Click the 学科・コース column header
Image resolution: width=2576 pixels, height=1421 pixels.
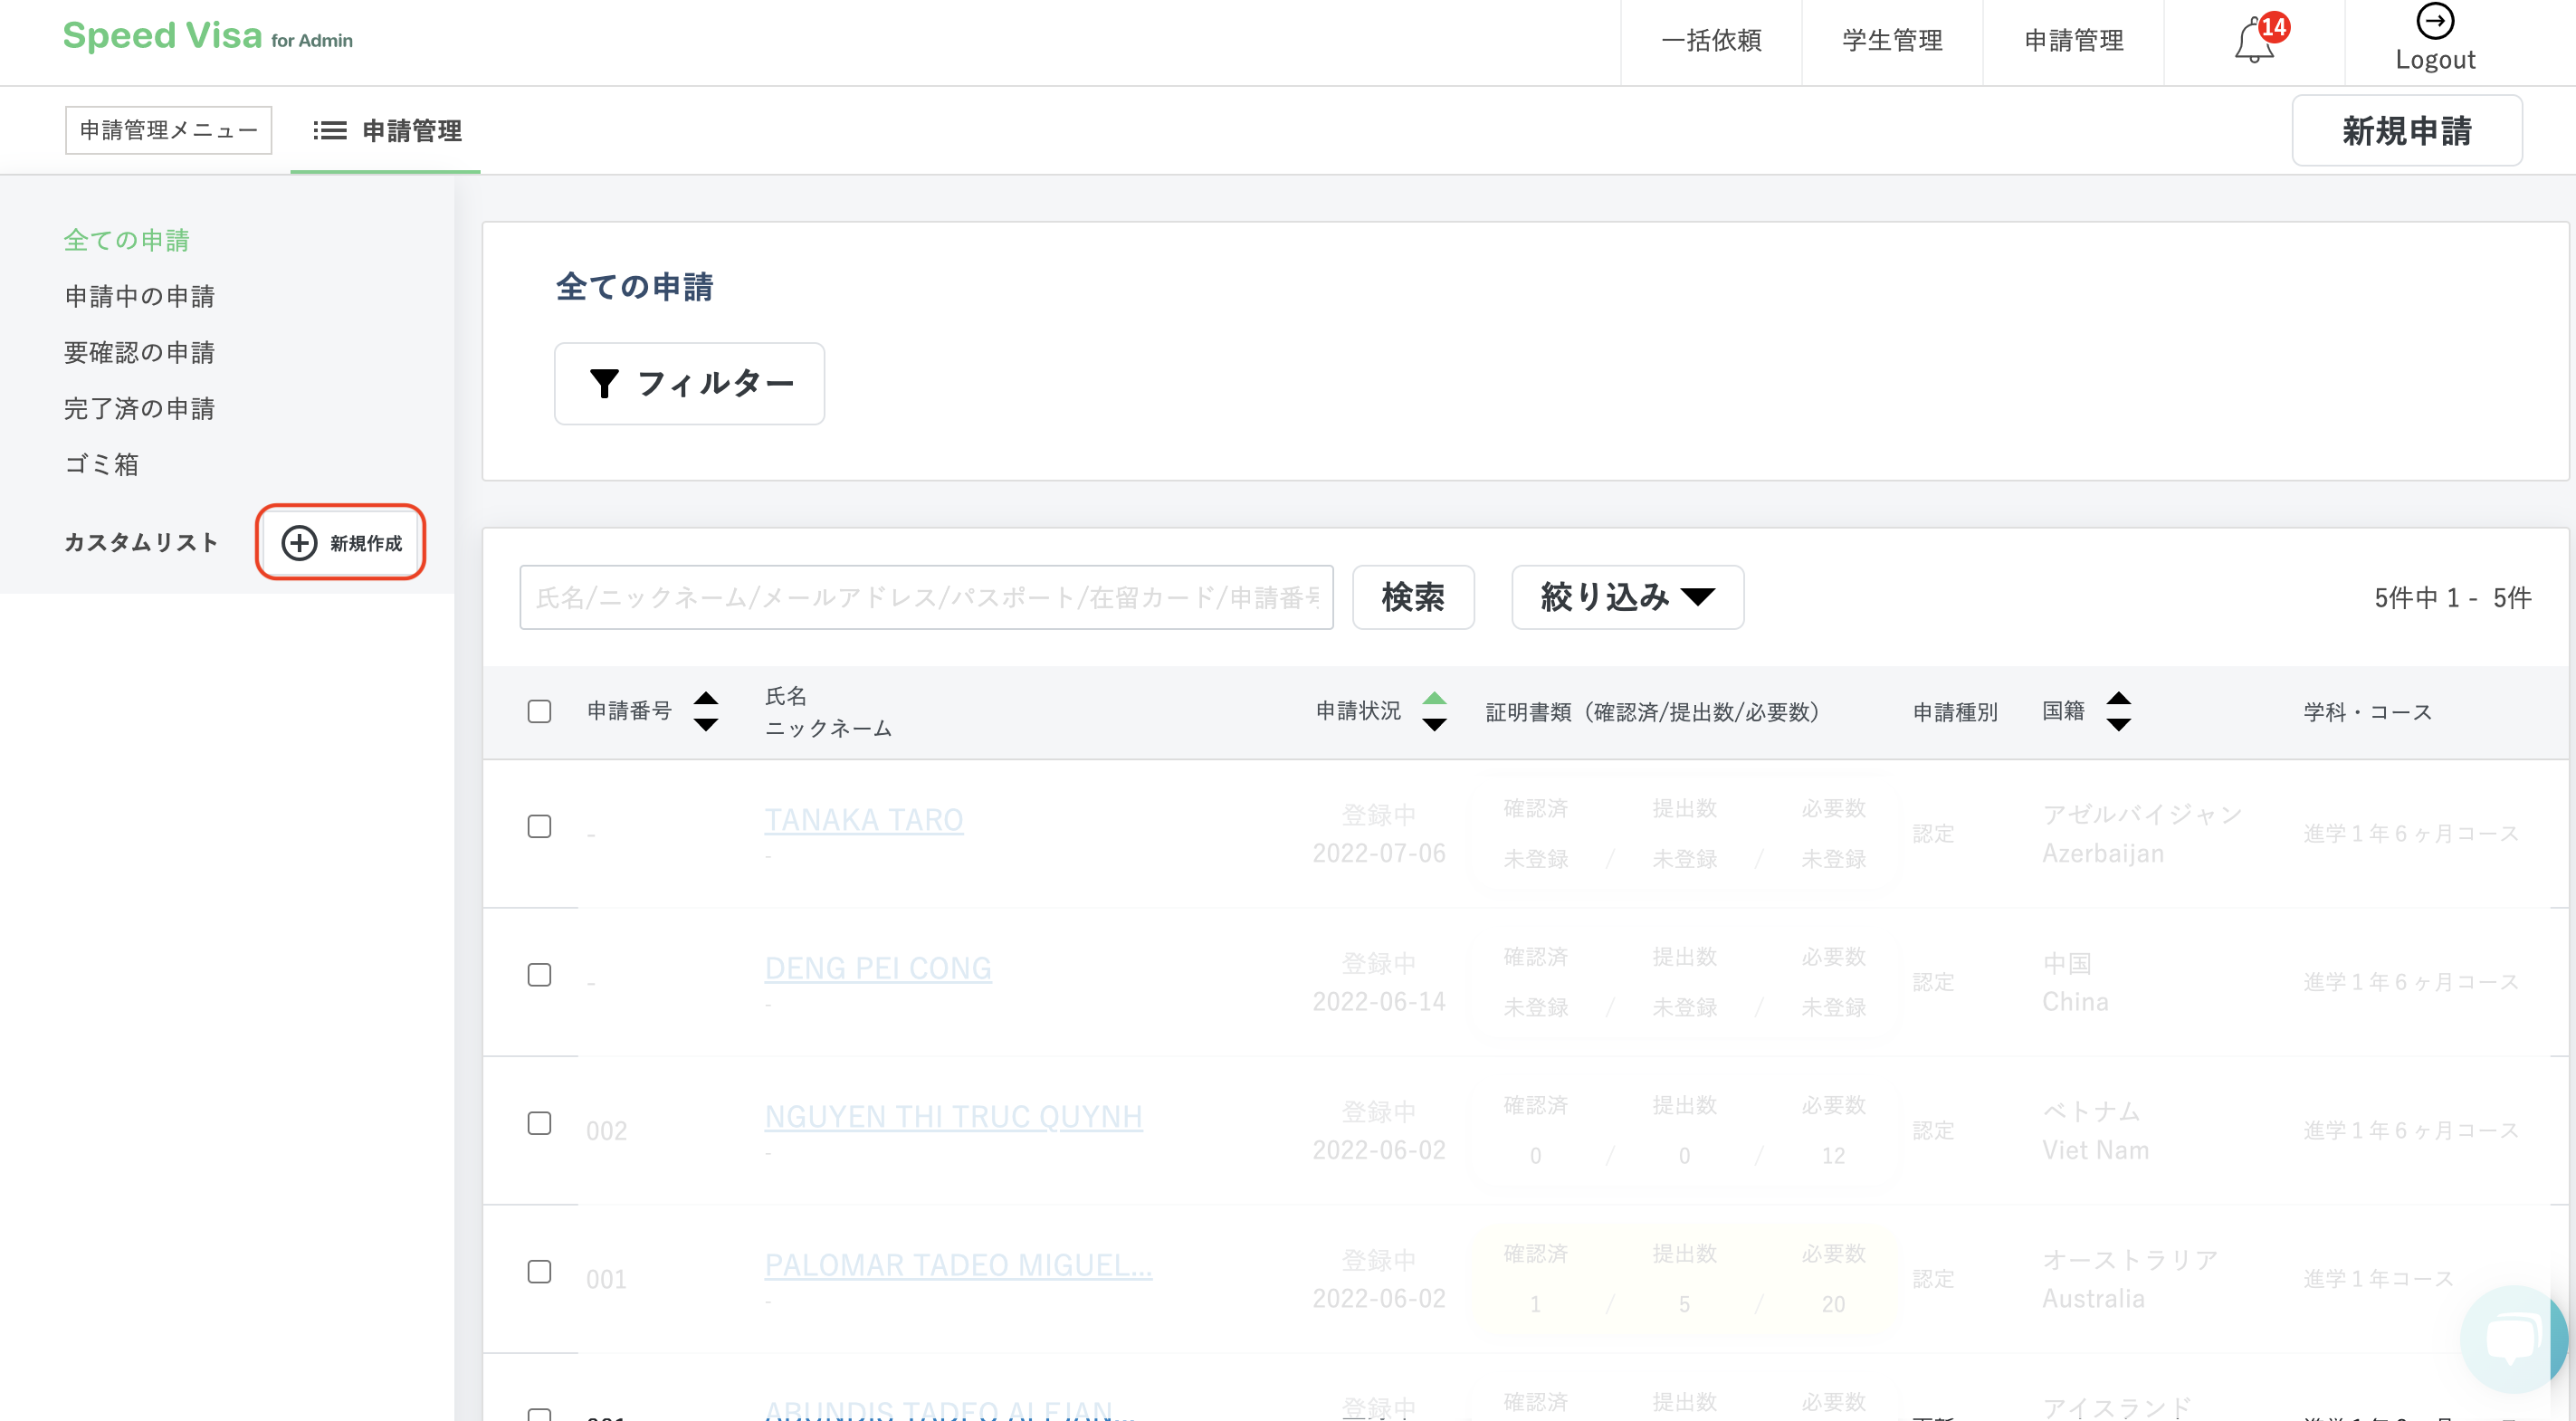2367,712
